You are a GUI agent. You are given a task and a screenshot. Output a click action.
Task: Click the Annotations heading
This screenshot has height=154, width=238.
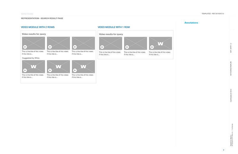click(x=191, y=23)
